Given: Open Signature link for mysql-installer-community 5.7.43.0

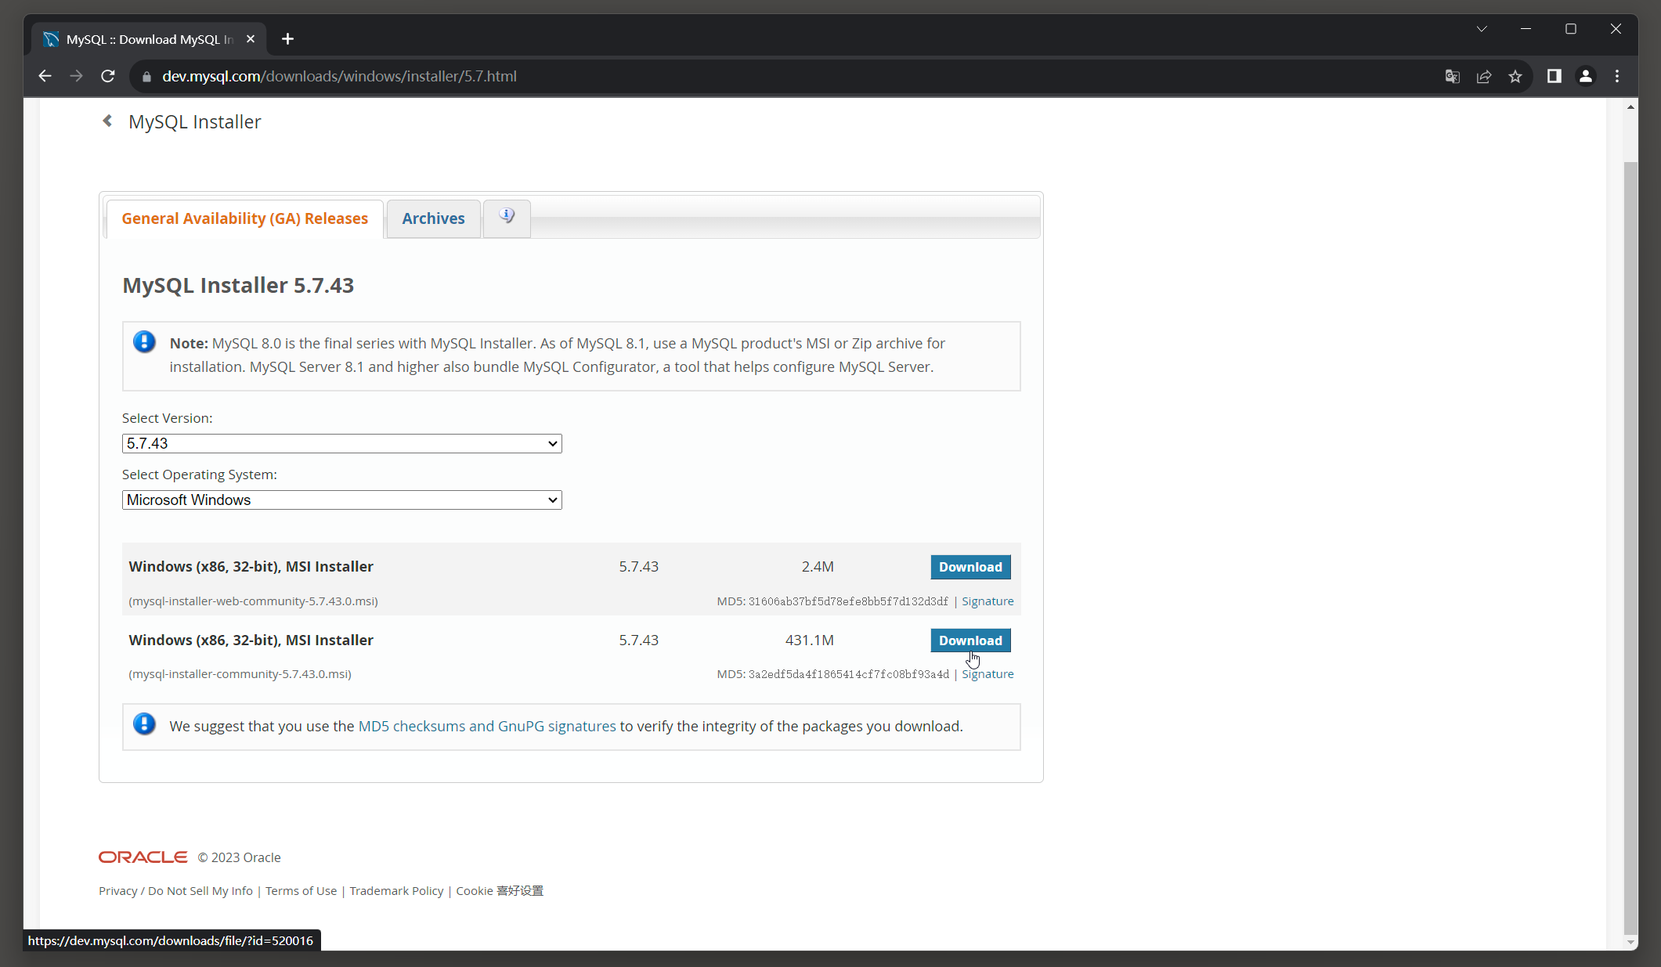Looking at the screenshot, I should point(988,674).
